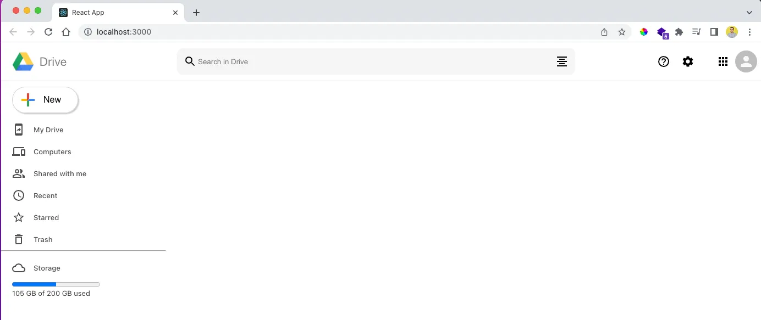This screenshot has height=320, width=761.
Task: Open search options filter icon
Action: [561, 61]
